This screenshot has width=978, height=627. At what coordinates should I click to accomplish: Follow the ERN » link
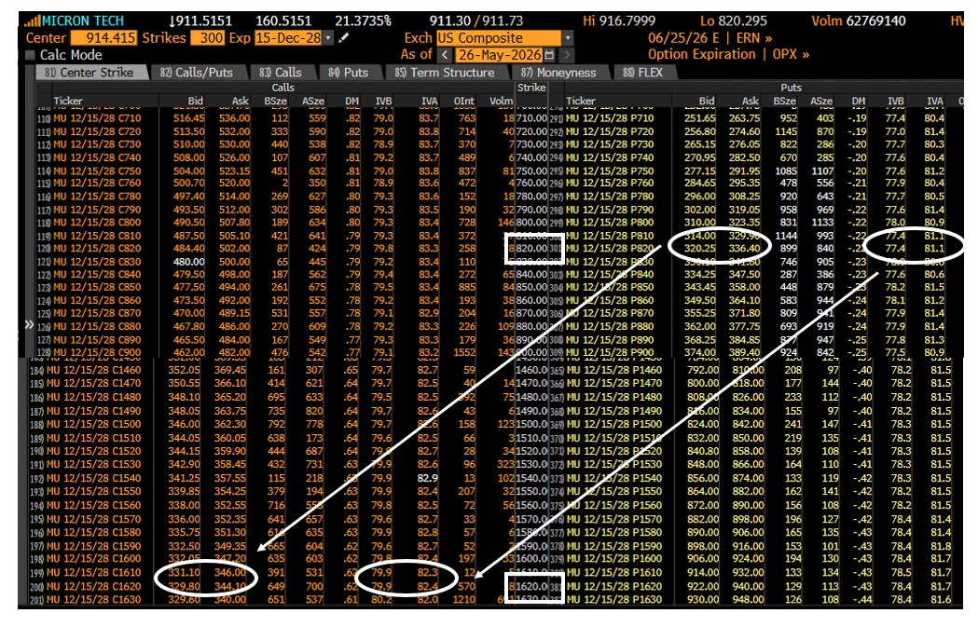pyautogui.click(x=753, y=38)
